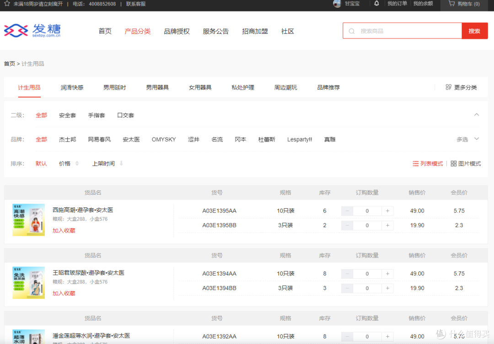Open 服务公告 nav item

pyautogui.click(x=216, y=31)
